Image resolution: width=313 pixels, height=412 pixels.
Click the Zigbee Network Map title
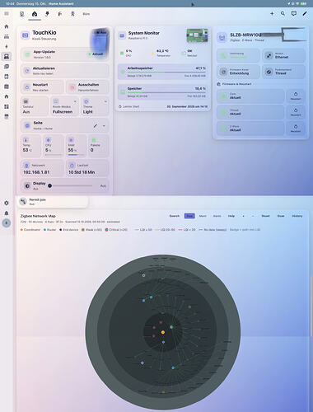pos(38,216)
